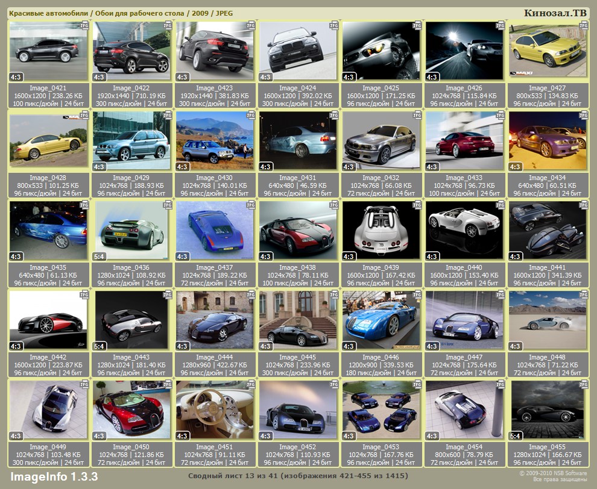Click the JPG badge on Image_0421 thumbnail

pyautogui.click(x=84, y=25)
